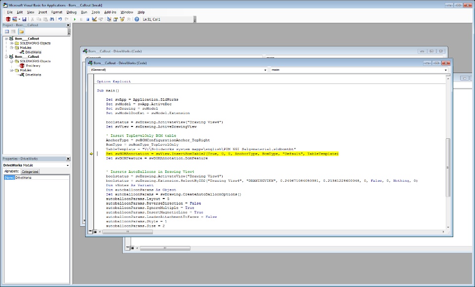Click the Full Module View button in front code window
Screen dimensions: 475x287
point(95,232)
